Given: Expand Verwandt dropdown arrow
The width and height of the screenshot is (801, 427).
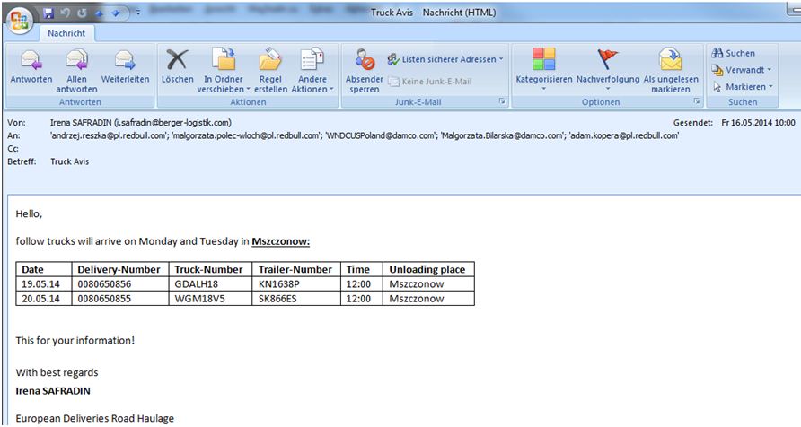Looking at the screenshot, I should click(769, 70).
